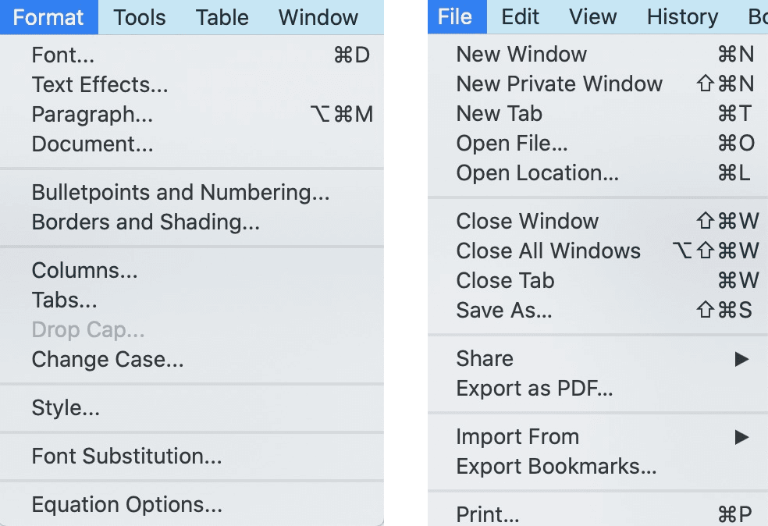Screen dimensions: 768x526
Task: Click Close All Windows
Action: [548, 251]
